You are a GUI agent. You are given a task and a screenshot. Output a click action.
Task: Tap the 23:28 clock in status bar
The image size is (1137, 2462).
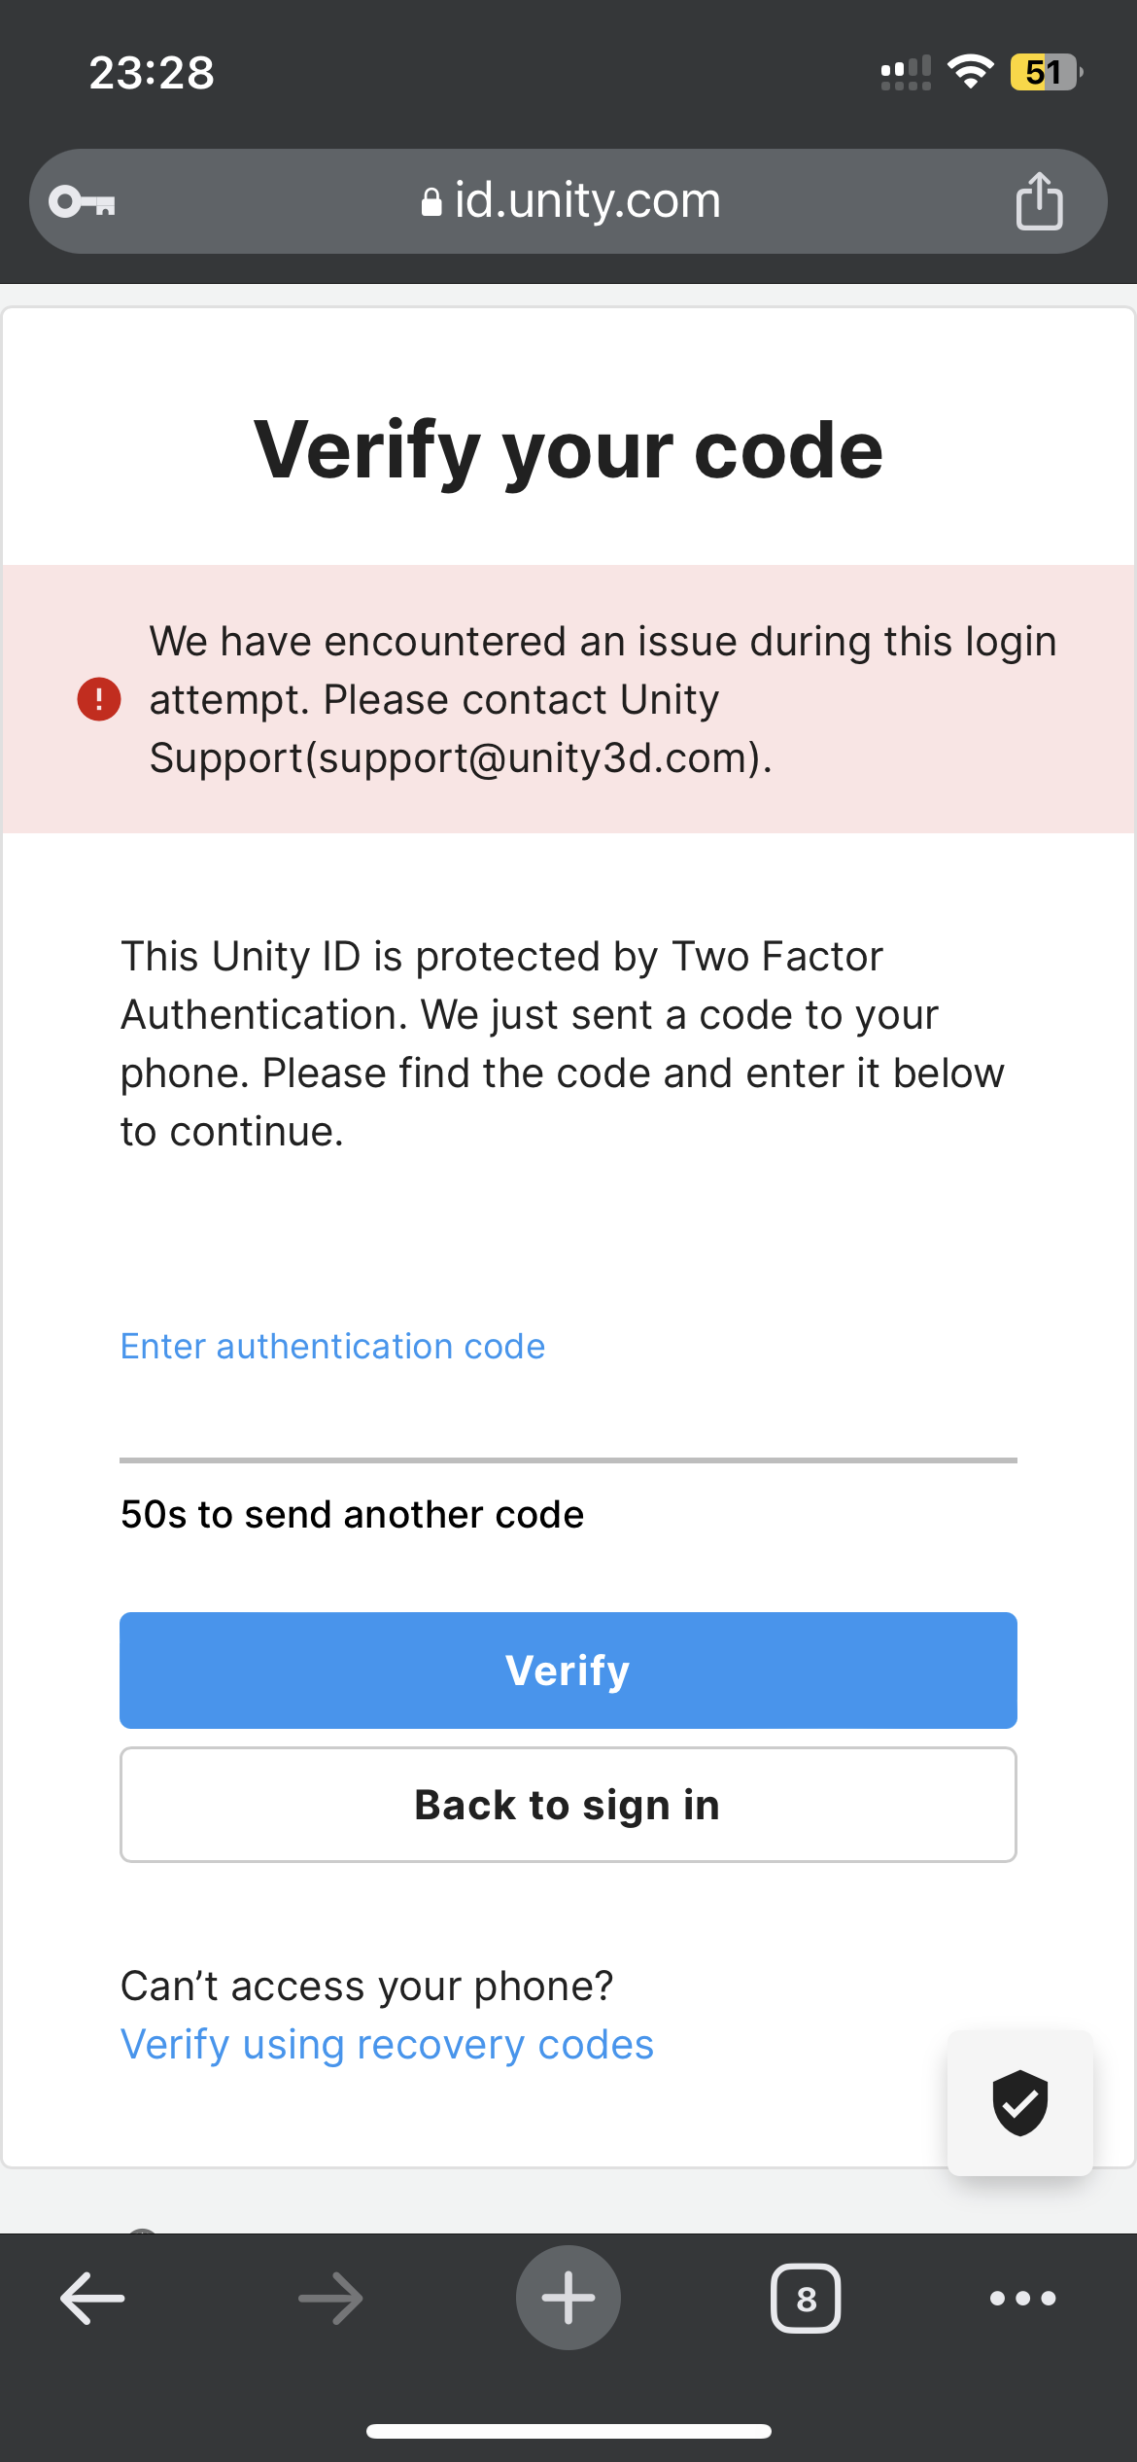click(x=151, y=73)
